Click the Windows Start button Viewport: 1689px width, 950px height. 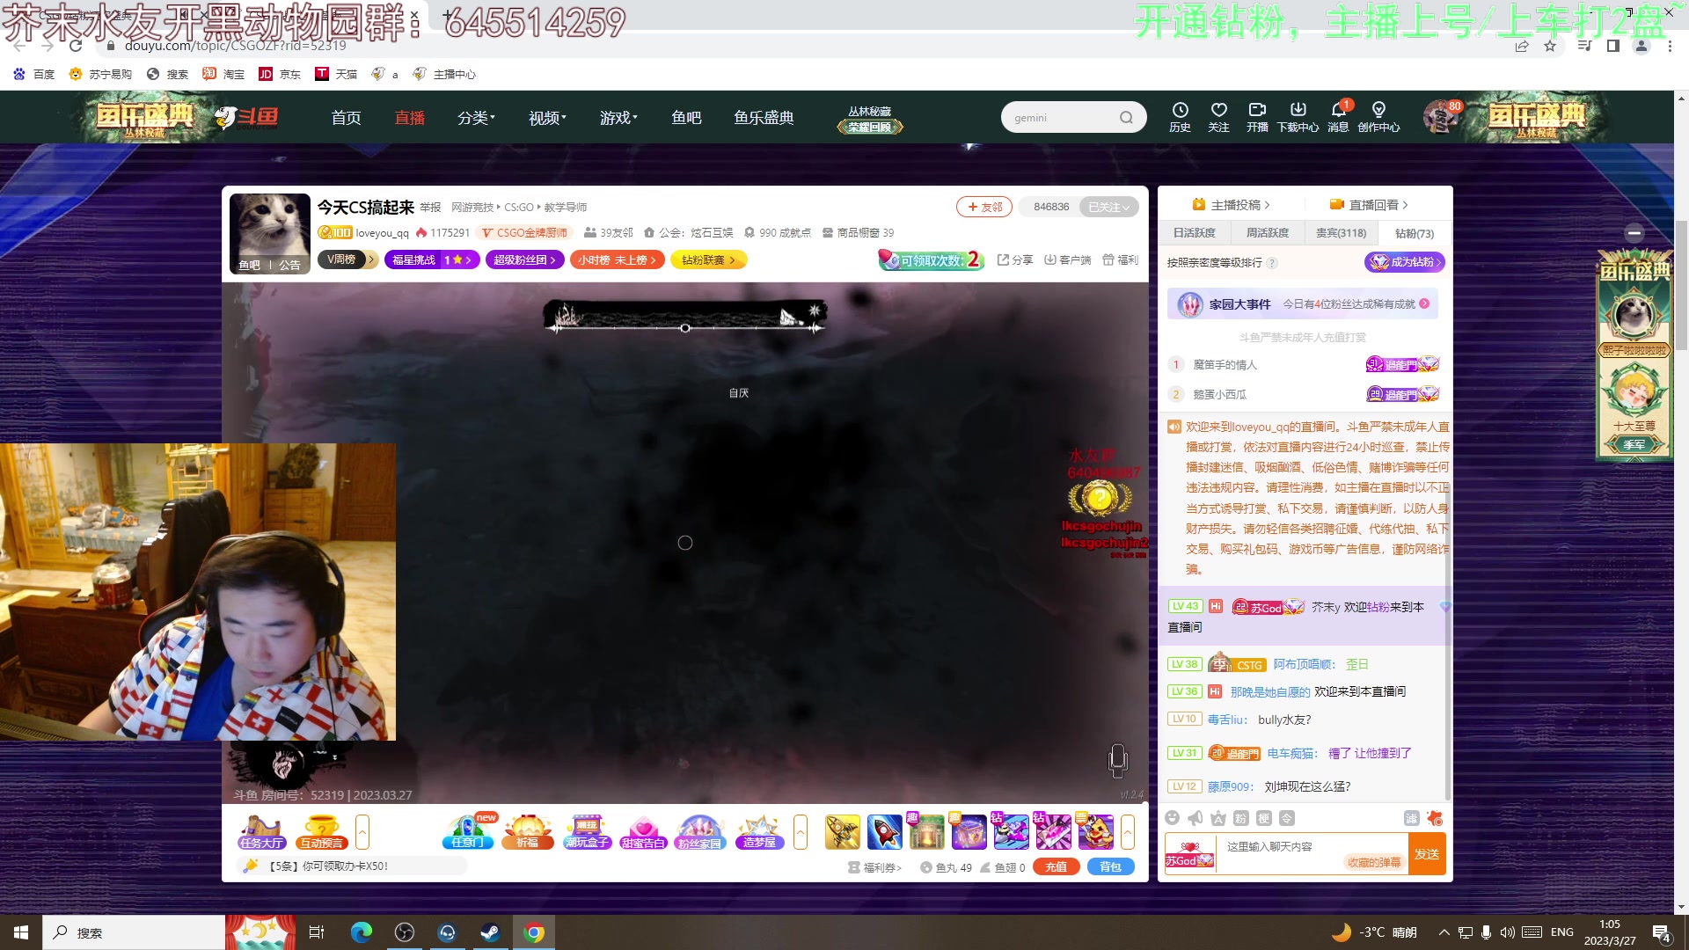21,932
